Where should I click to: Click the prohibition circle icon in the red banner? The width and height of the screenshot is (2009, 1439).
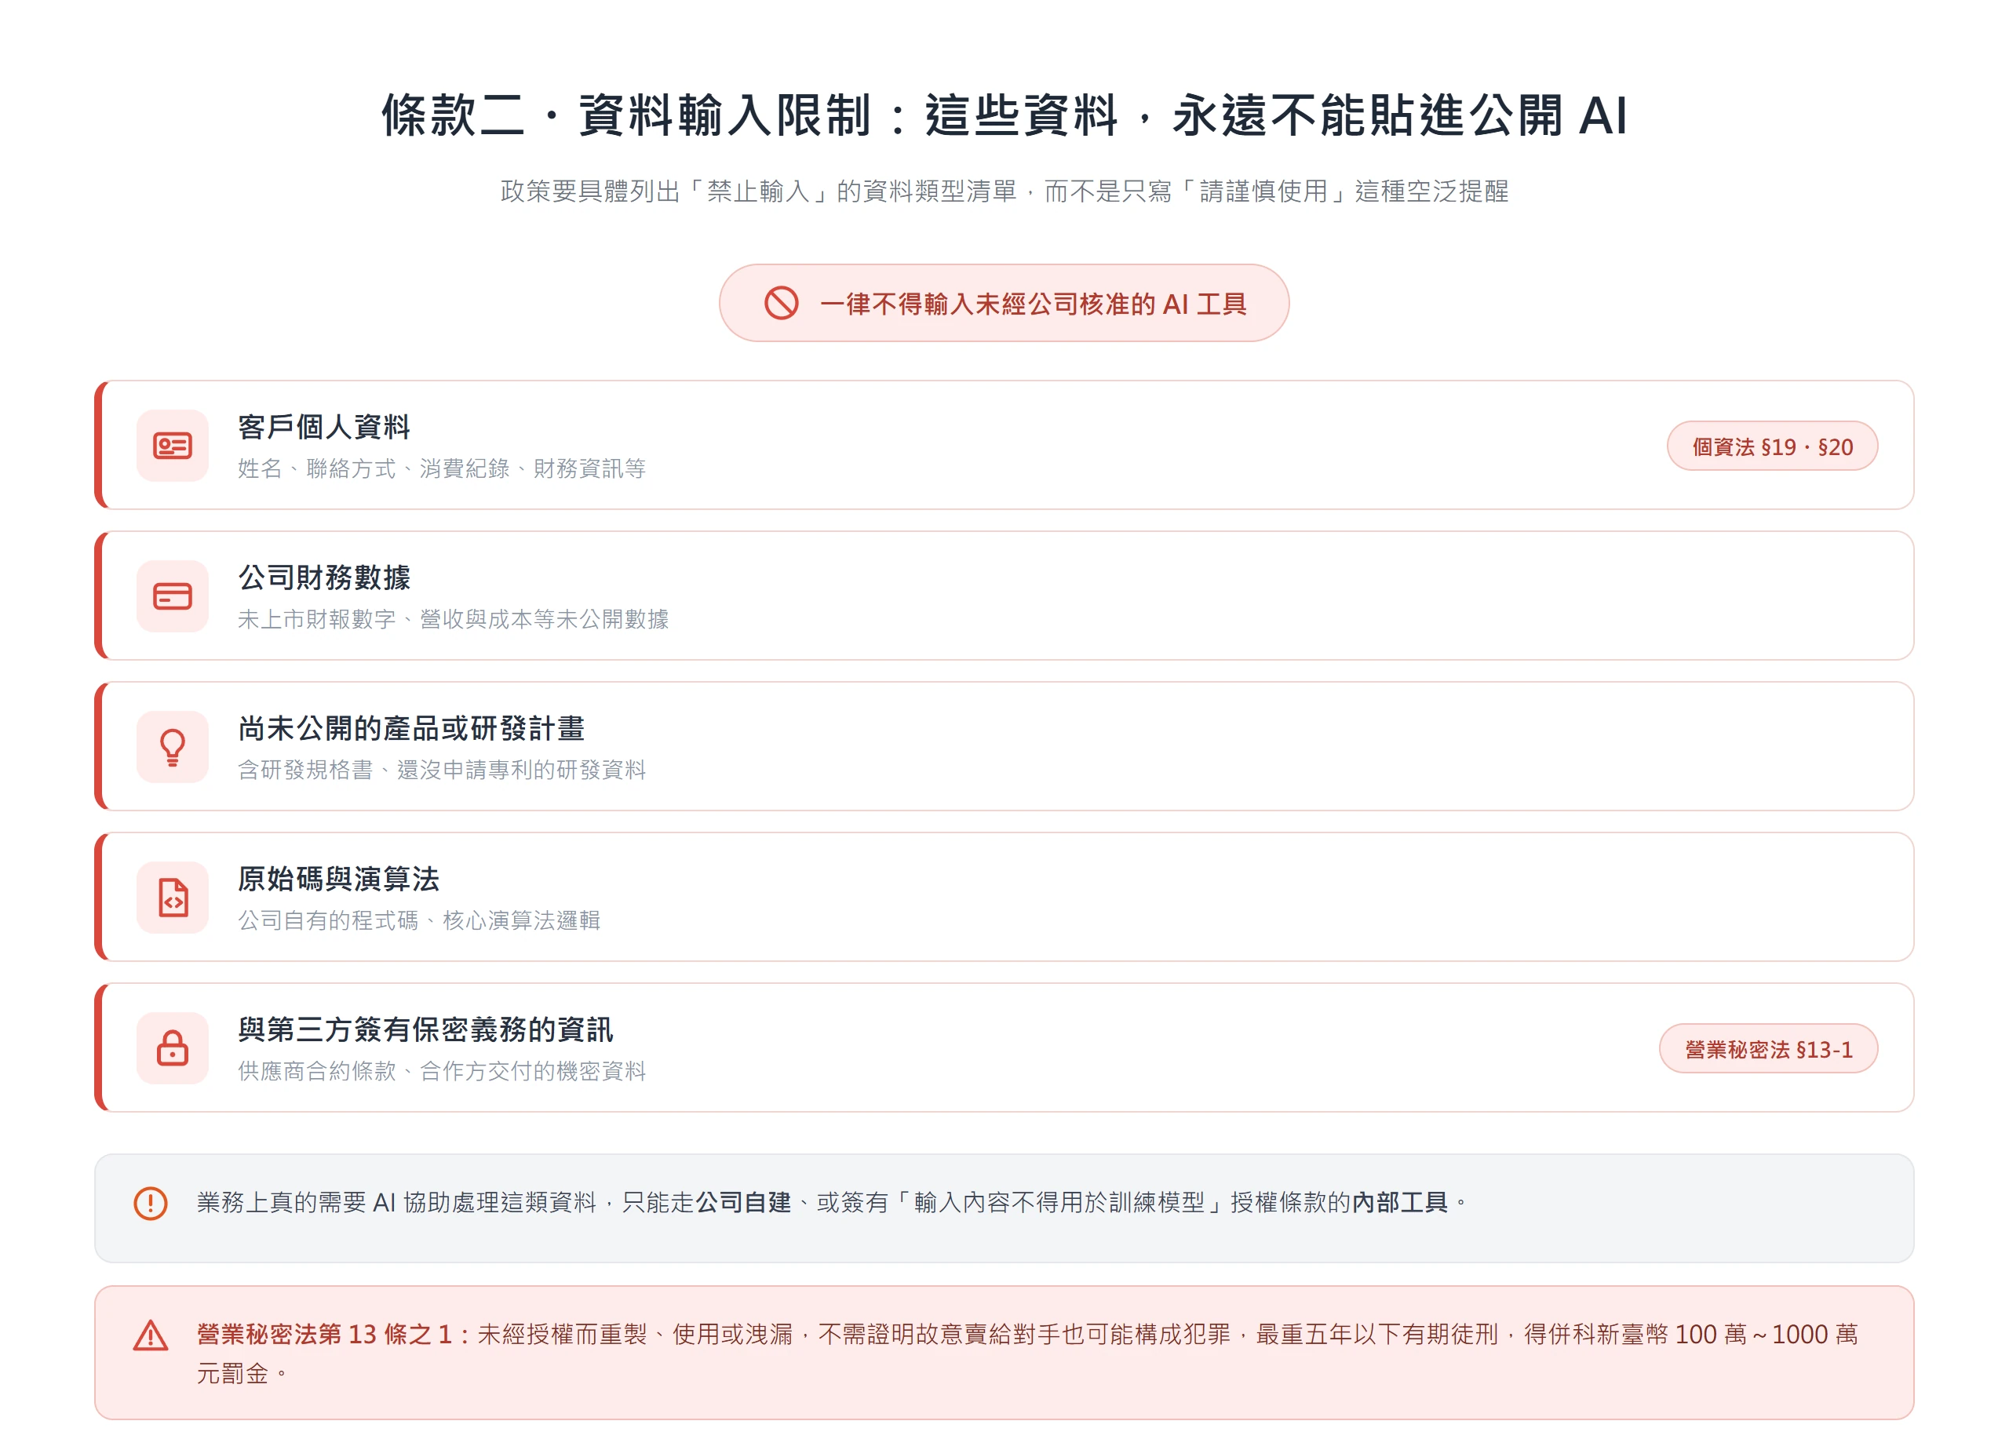coord(782,303)
